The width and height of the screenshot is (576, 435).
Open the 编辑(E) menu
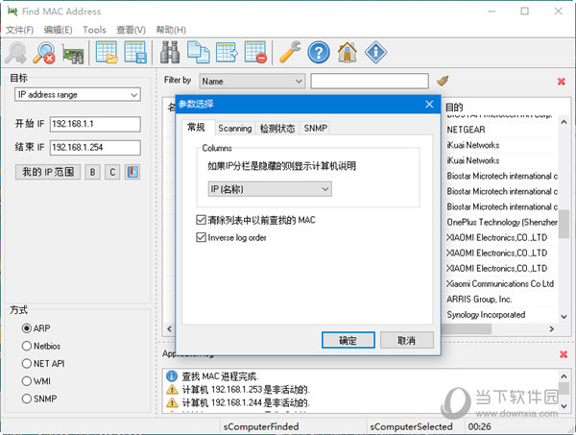coord(58,30)
